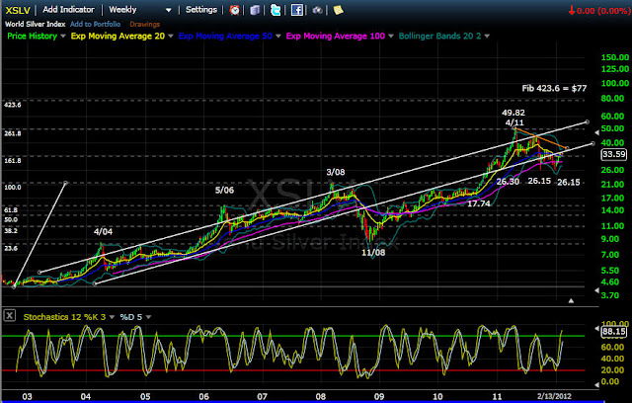Expand Exp Moving Average 20 dropdown arrow
The height and width of the screenshot is (403, 632).
pos(171,37)
